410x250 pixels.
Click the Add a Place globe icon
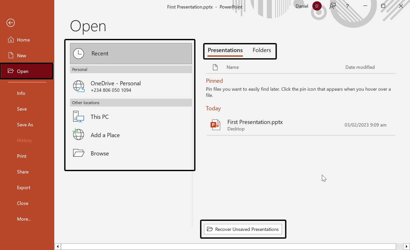[78, 135]
